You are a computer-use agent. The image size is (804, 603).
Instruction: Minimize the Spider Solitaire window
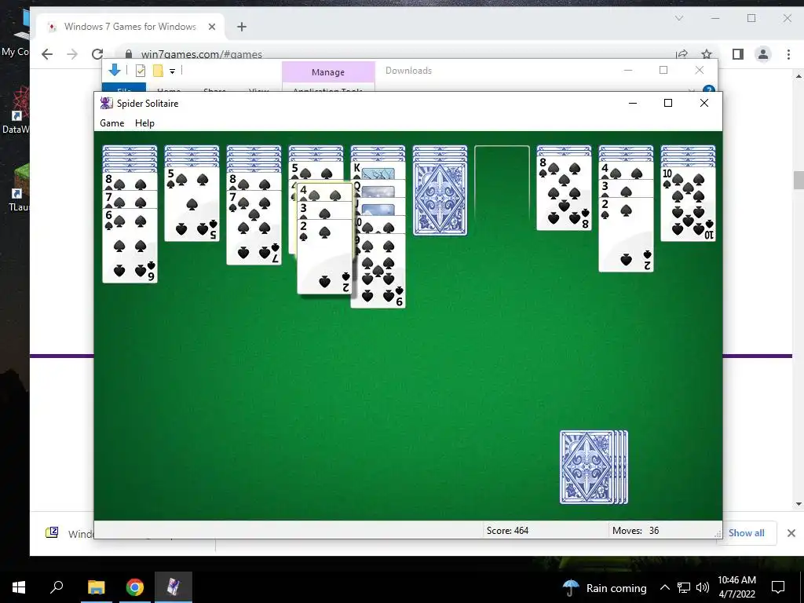(x=633, y=103)
